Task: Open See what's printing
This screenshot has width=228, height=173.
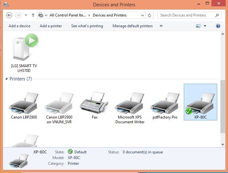Action: tap(87, 26)
